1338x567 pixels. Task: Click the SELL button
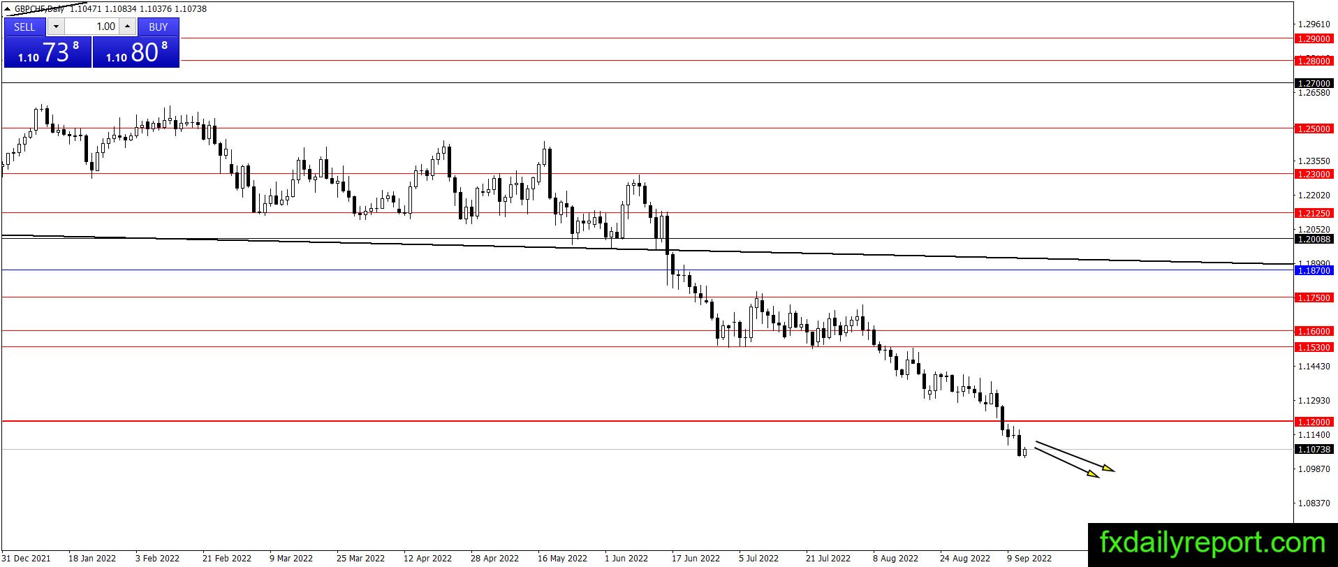tap(24, 27)
